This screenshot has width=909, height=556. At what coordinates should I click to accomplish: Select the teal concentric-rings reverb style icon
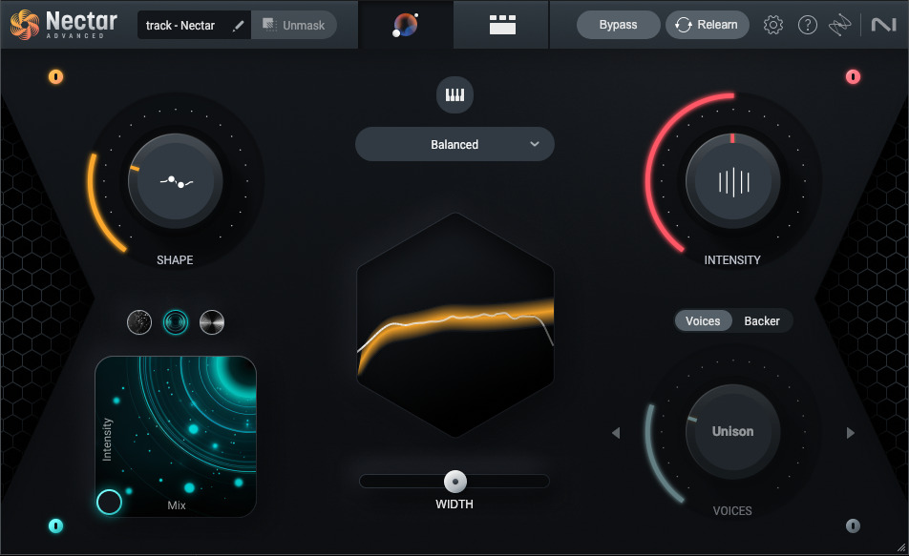tap(176, 322)
